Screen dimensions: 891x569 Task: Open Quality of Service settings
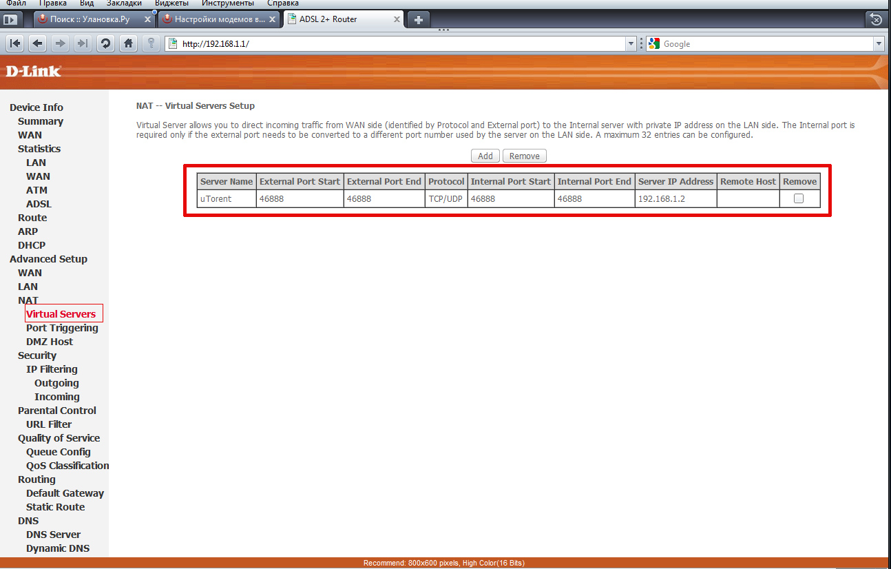[x=59, y=438]
